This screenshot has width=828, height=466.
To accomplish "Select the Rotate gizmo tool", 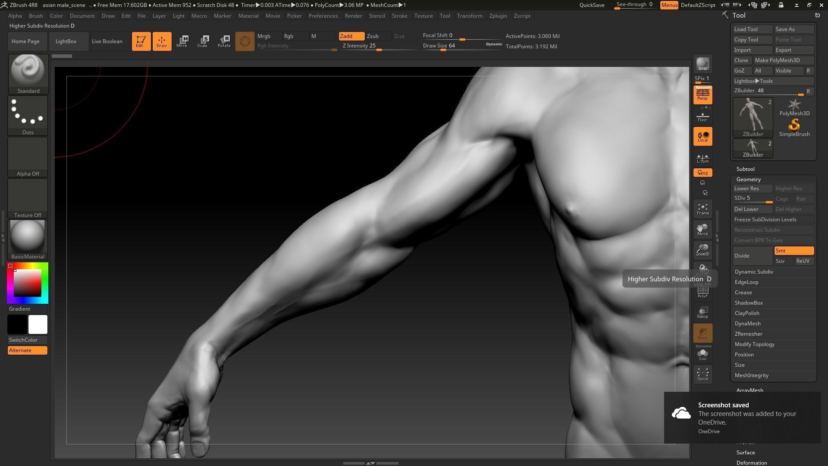I will click(x=224, y=41).
